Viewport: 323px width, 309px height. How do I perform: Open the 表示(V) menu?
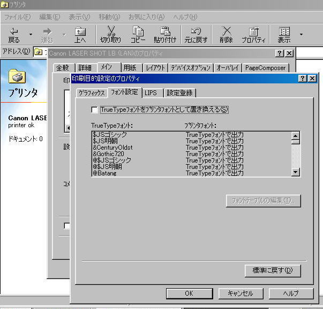pyautogui.click(x=79, y=17)
